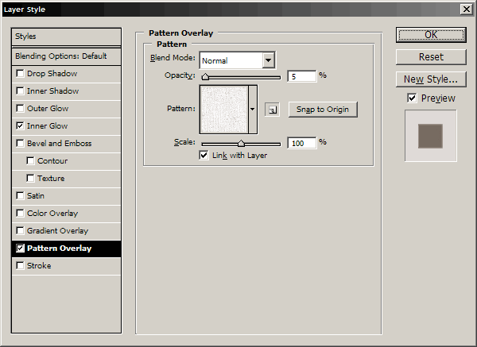Open the Color Overlay settings label

click(52, 214)
